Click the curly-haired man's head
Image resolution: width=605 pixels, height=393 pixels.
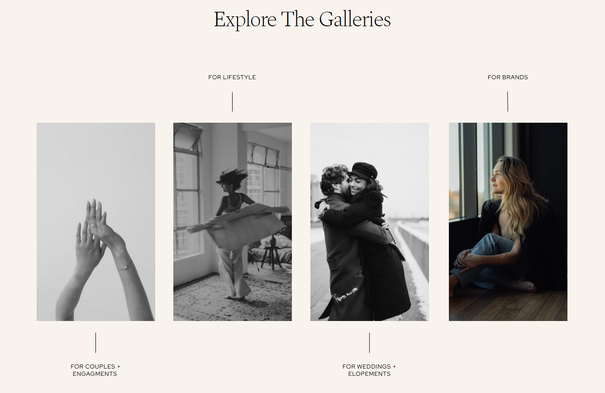[333, 180]
